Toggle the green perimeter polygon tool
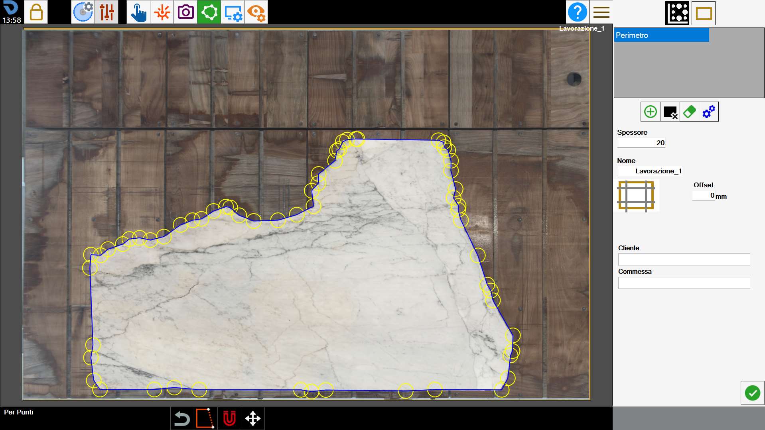Screen dimensions: 765x430 tap(209, 12)
